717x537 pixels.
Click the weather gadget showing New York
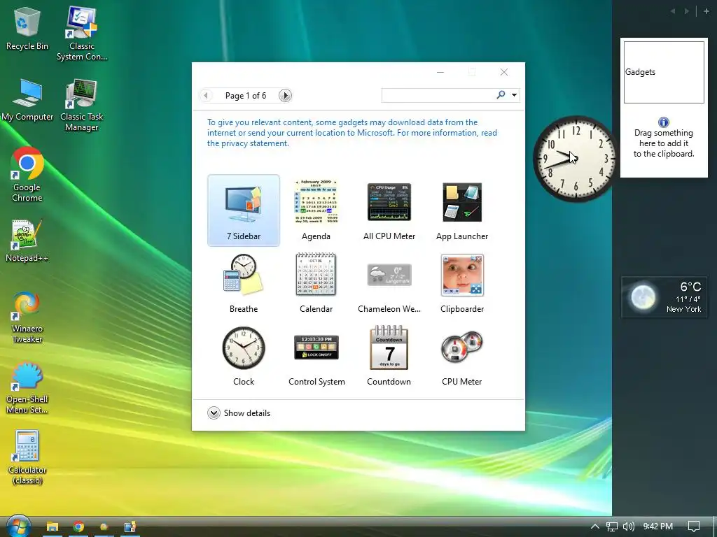point(664,296)
